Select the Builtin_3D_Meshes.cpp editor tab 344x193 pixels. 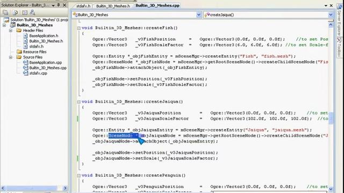click(x=157, y=5)
